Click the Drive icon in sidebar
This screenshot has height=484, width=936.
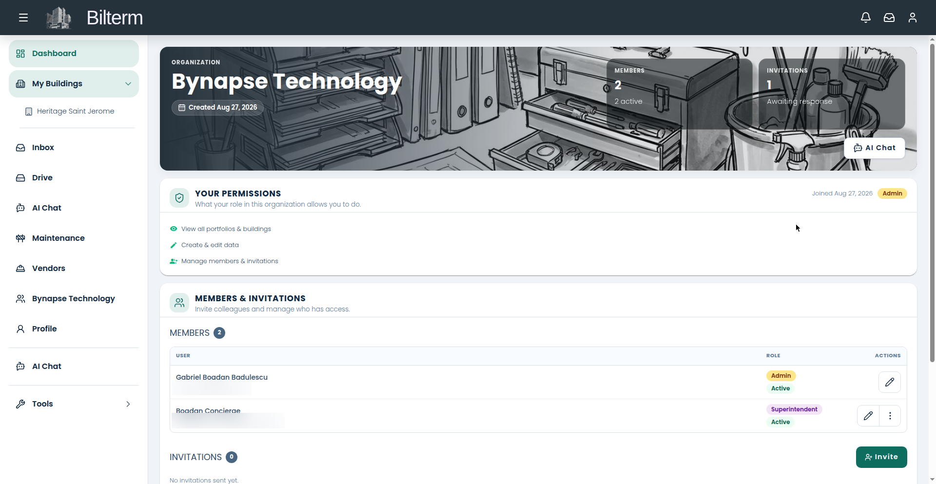click(x=20, y=178)
